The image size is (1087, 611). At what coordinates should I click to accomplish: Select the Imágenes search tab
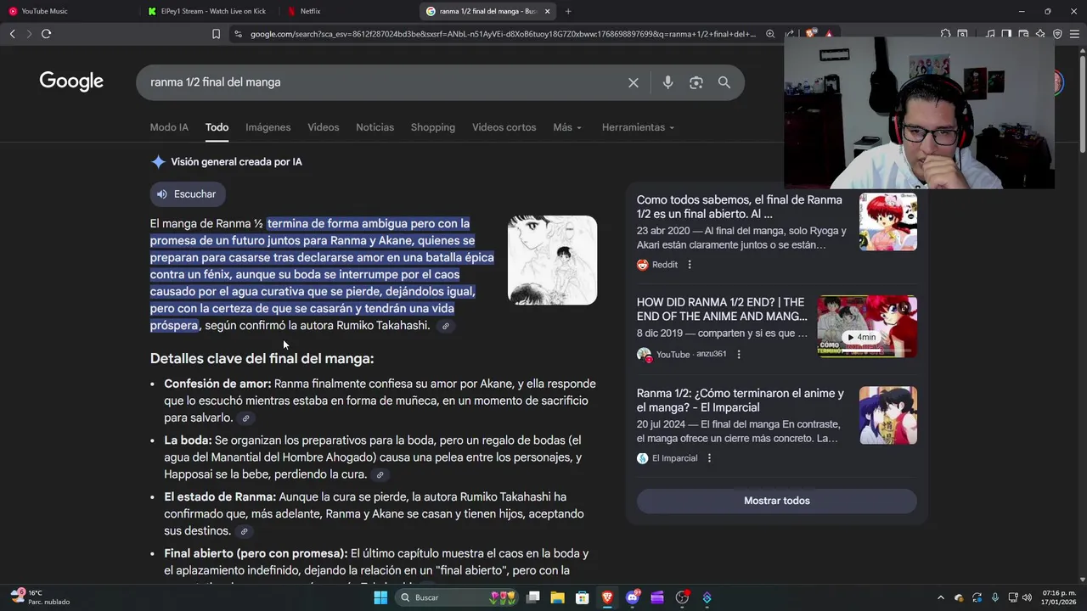point(268,127)
